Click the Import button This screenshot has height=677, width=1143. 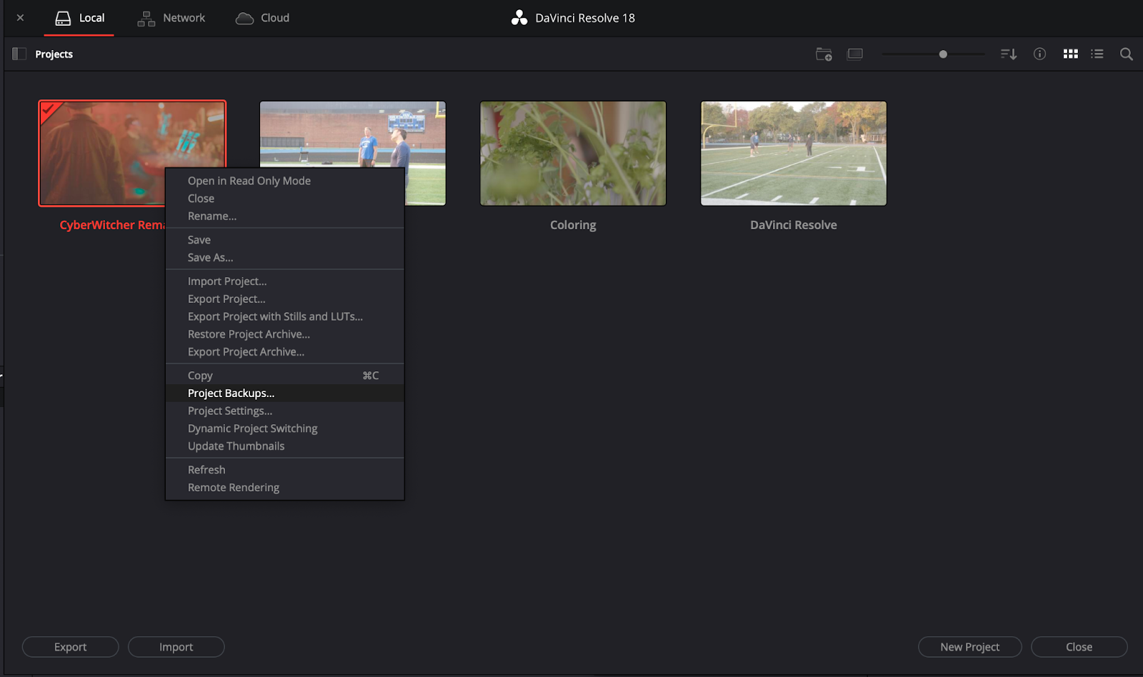click(x=176, y=646)
